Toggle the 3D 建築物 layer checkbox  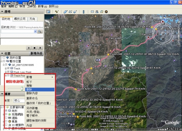[6, 125]
